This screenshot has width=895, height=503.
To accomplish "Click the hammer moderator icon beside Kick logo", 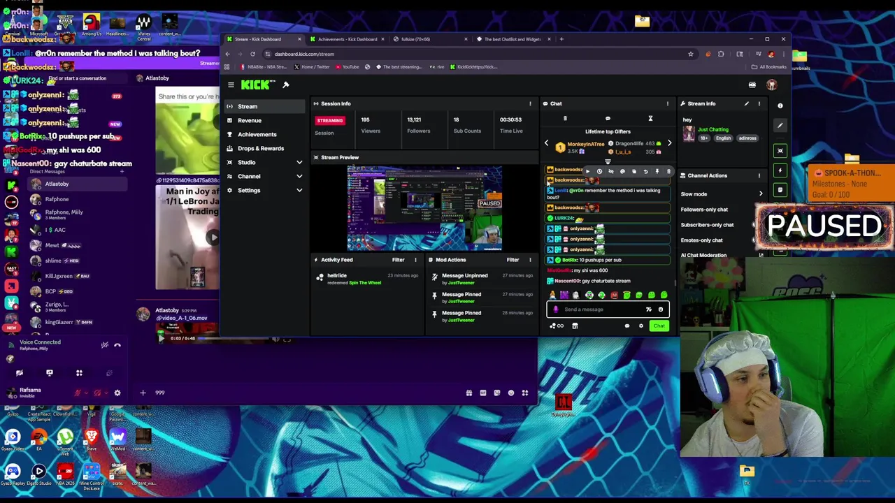I will point(285,85).
